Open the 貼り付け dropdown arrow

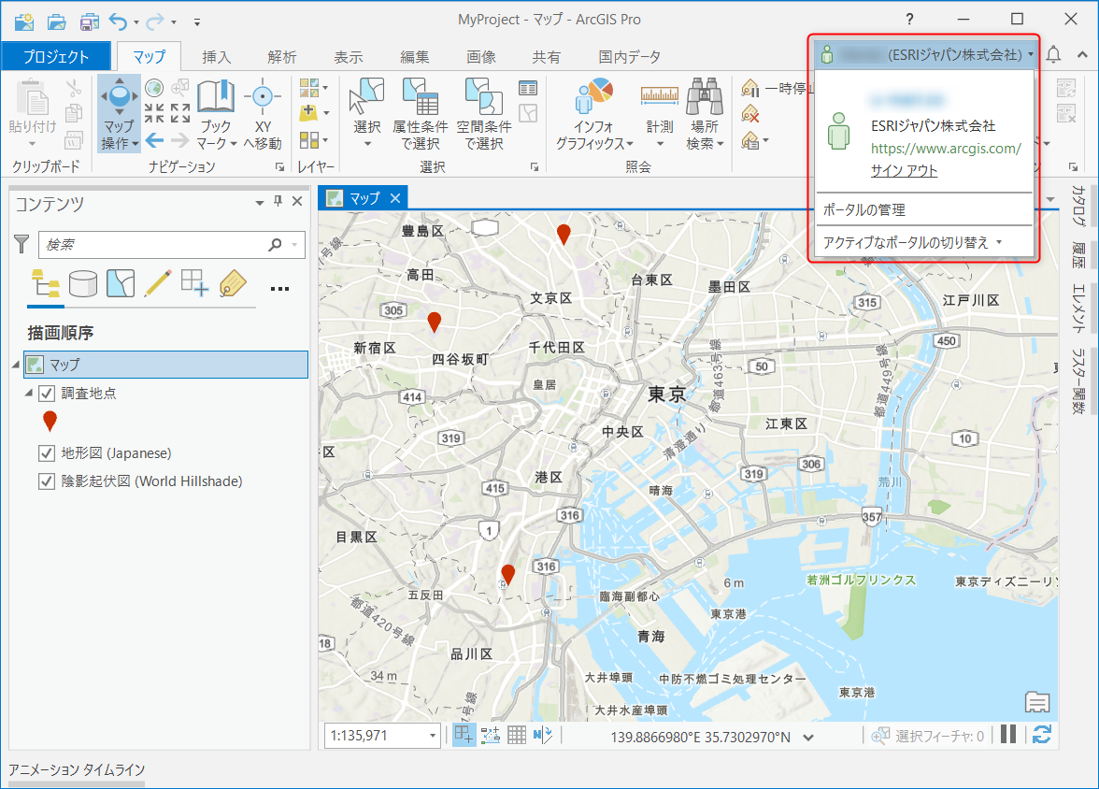click(32, 144)
